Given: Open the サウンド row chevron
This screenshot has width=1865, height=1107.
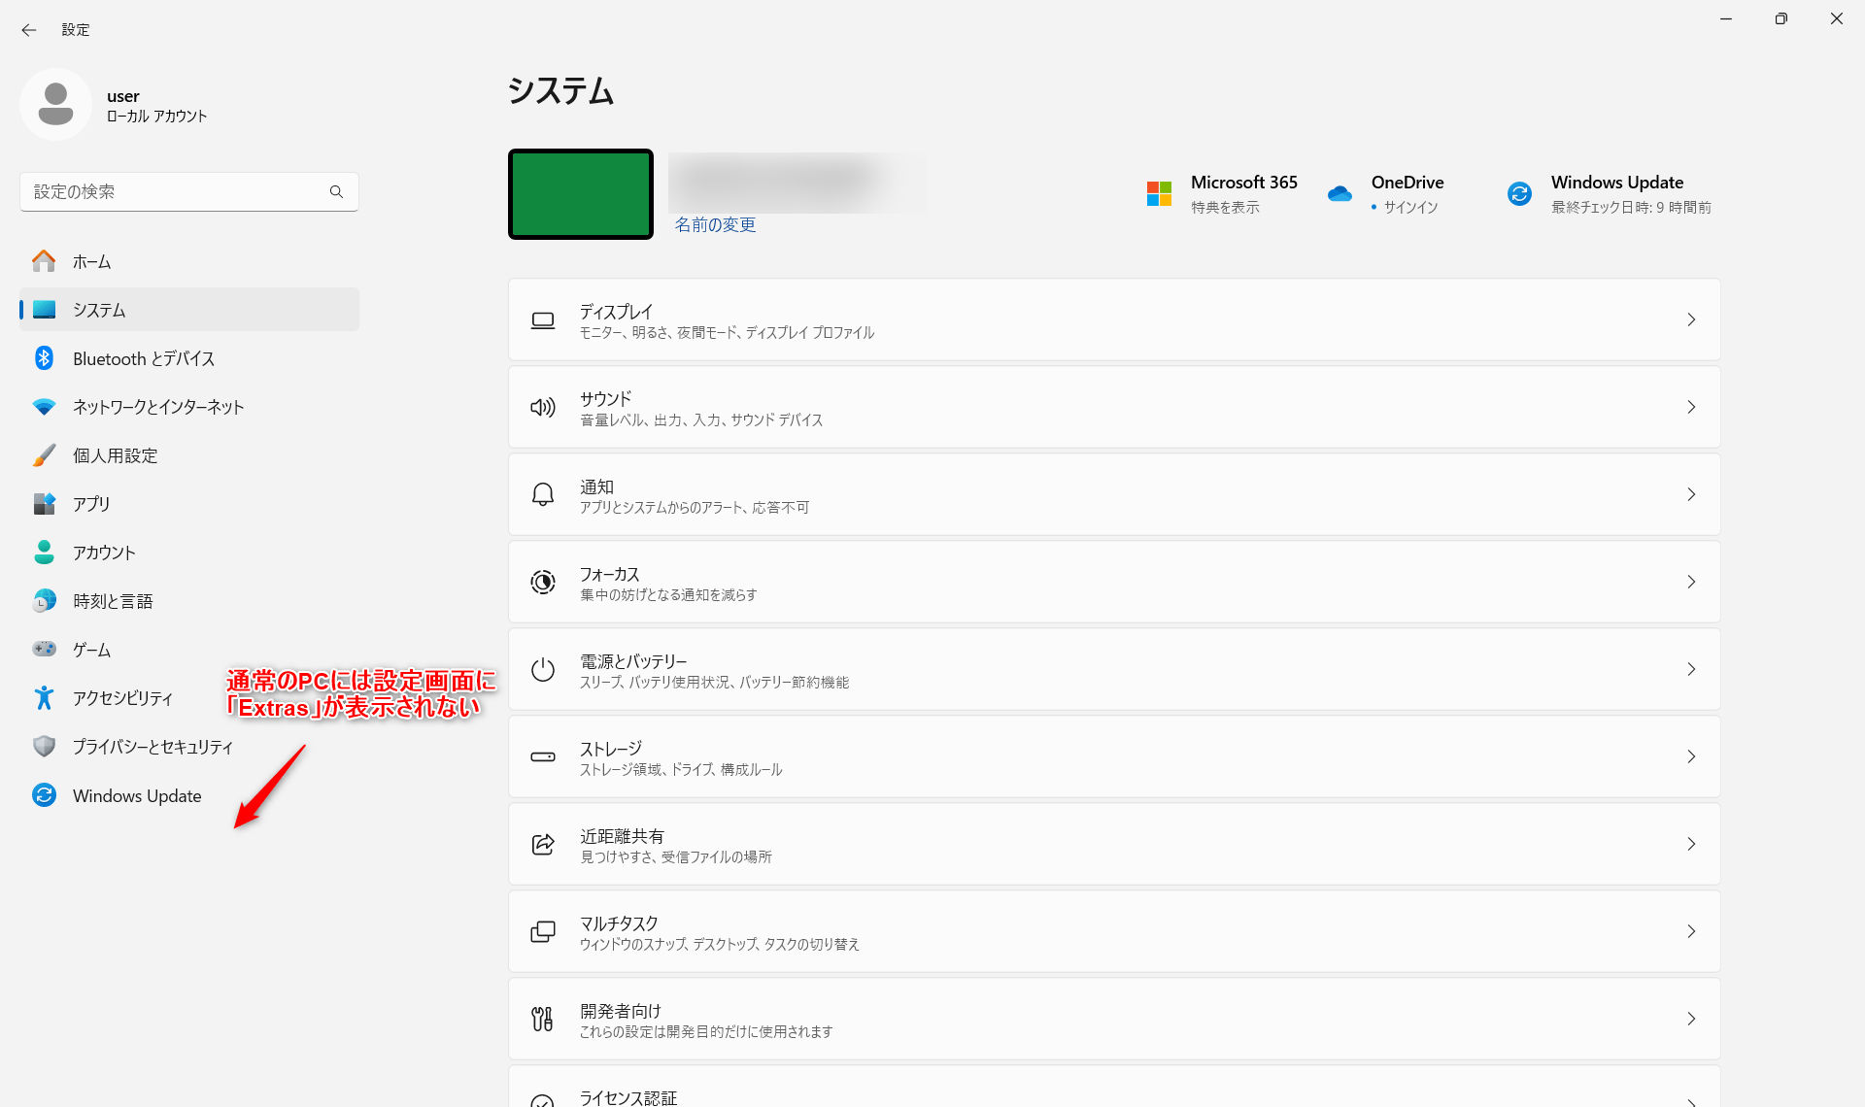Looking at the screenshot, I should [x=1691, y=407].
